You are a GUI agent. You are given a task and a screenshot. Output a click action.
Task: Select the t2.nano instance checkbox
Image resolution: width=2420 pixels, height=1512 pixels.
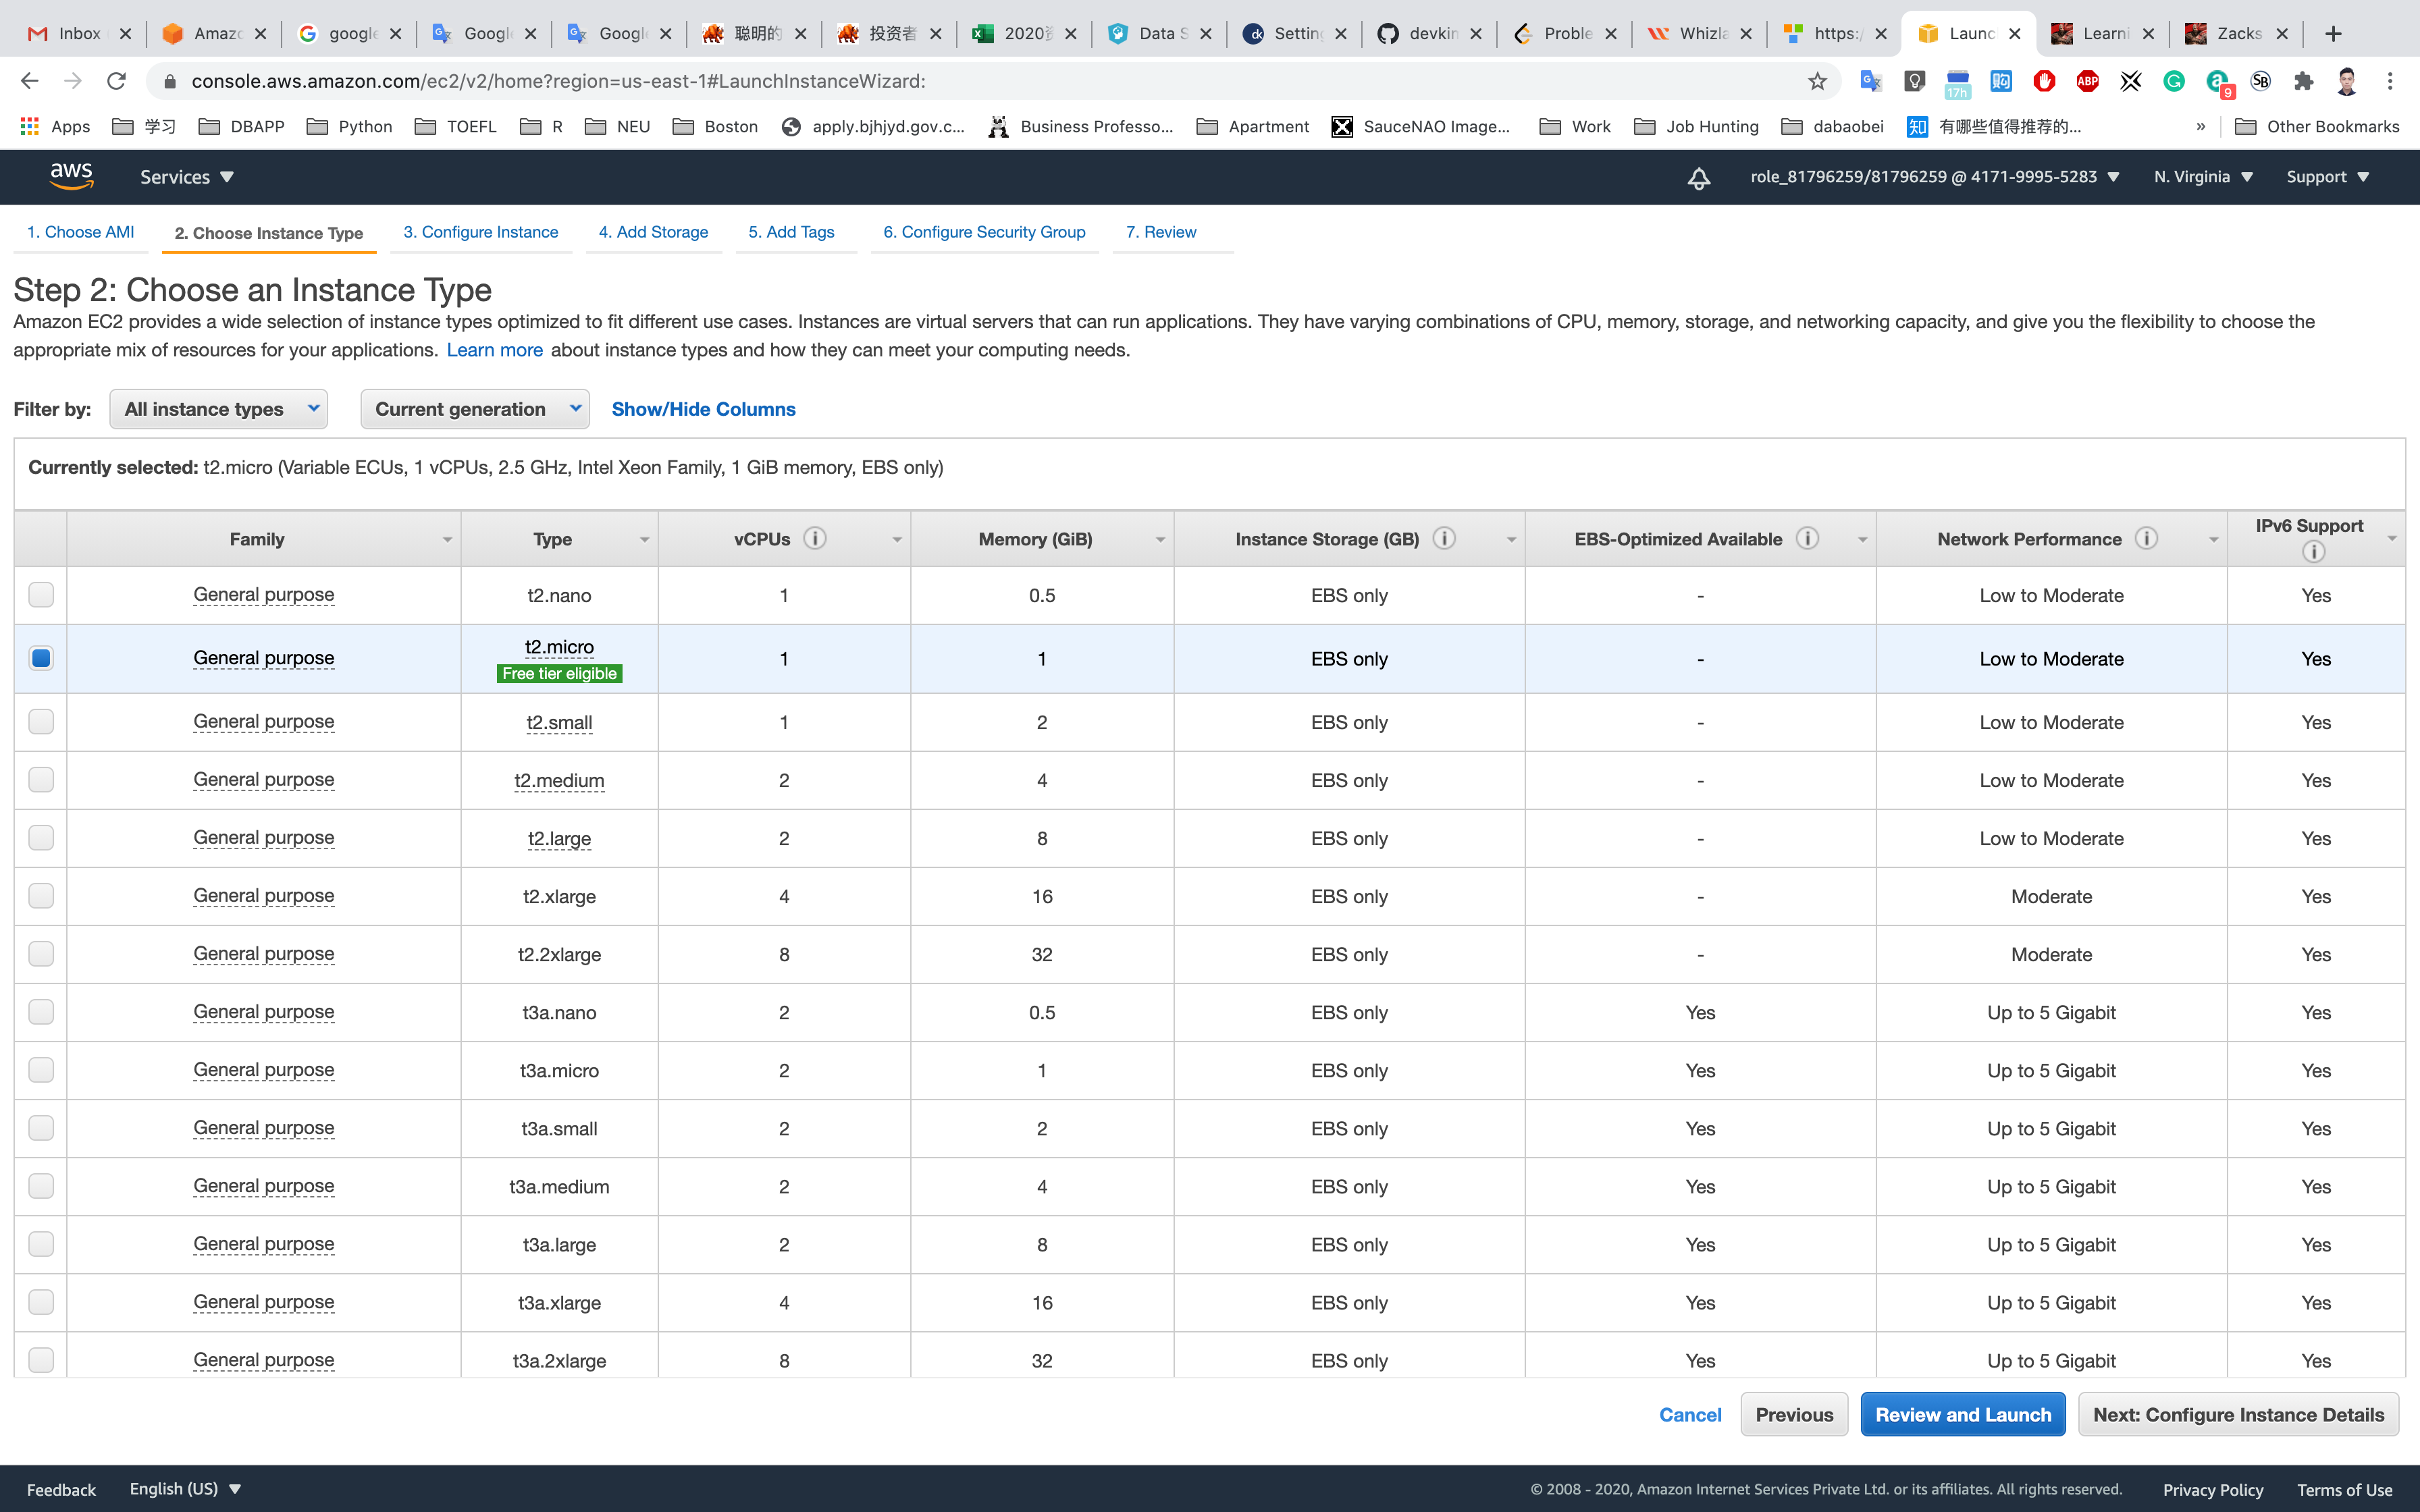(41, 595)
